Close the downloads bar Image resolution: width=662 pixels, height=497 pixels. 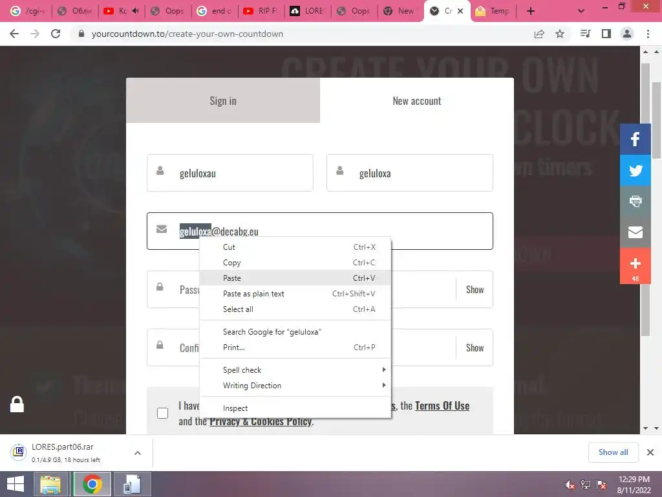point(650,452)
